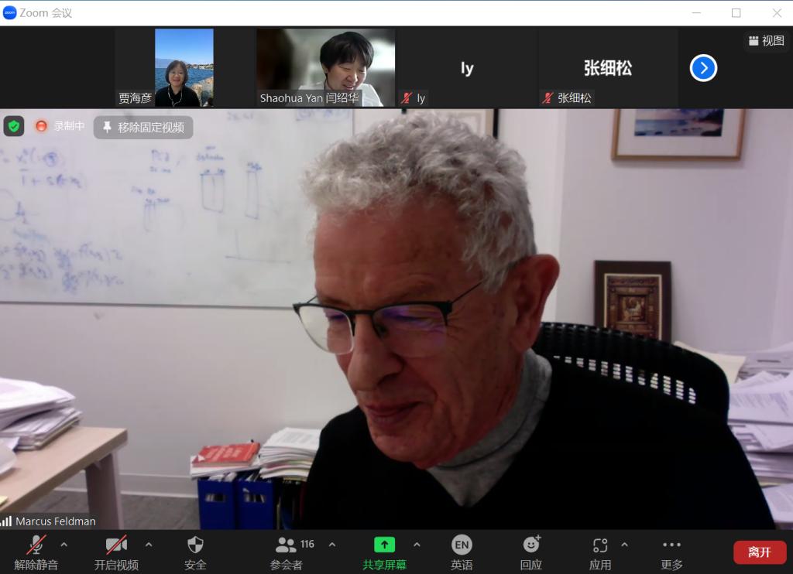
Task: Select Shaohua Yan's video thumbnail
Action: pyautogui.click(x=326, y=67)
